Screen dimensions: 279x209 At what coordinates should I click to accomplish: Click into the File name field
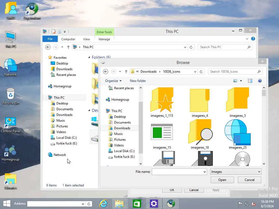pos(177,172)
